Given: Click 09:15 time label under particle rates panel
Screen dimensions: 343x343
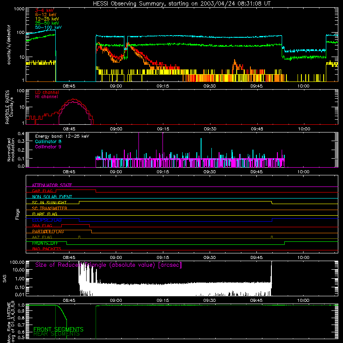Looking at the screenshot, I should coord(163,129).
